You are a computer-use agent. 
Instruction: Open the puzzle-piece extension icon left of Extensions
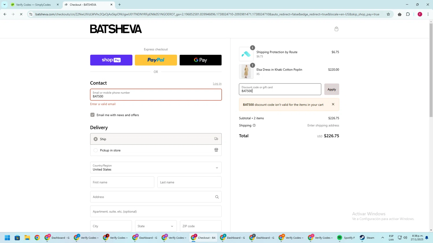click(x=400, y=14)
